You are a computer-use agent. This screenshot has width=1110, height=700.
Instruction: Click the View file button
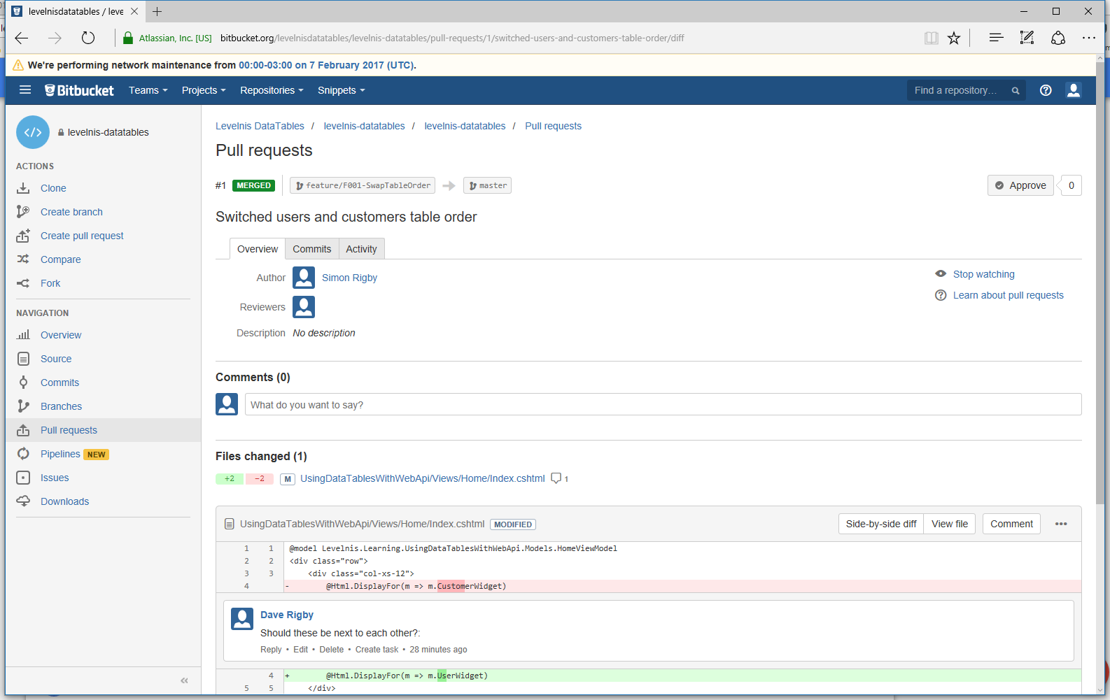pos(950,524)
